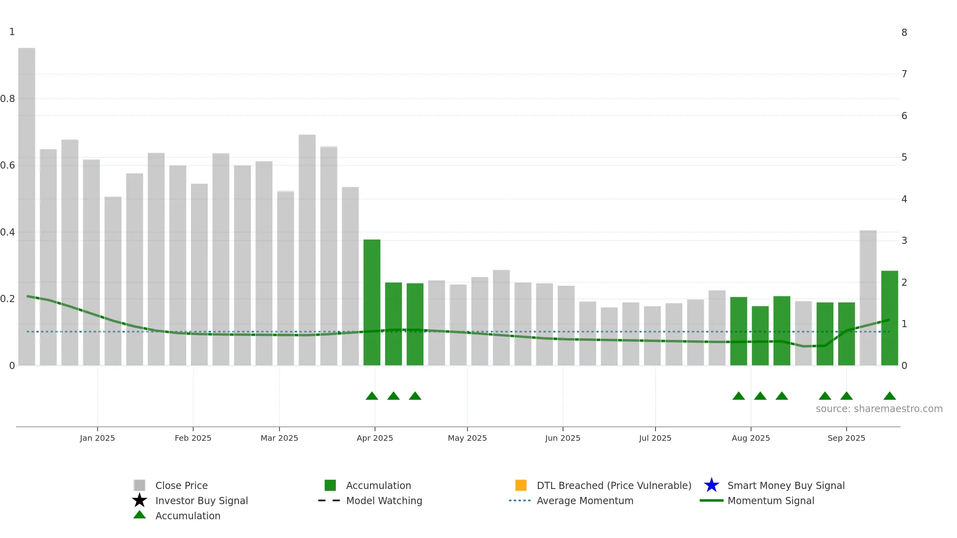957x538 pixels.
Task: Toggle the DTL Breached (Price Vulnerable) label
Action: pyautogui.click(x=614, y=485)
